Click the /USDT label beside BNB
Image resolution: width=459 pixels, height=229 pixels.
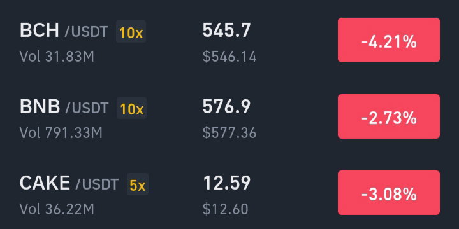(x=87, y=108)
